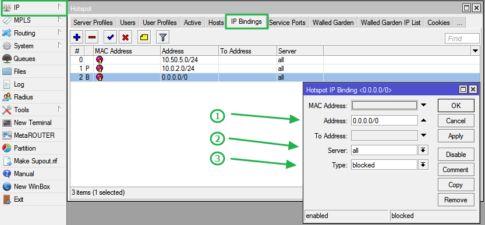The height and width of the screenshot is (225, 485).
Task: Click the Find search field
Action: click(462, 38)
